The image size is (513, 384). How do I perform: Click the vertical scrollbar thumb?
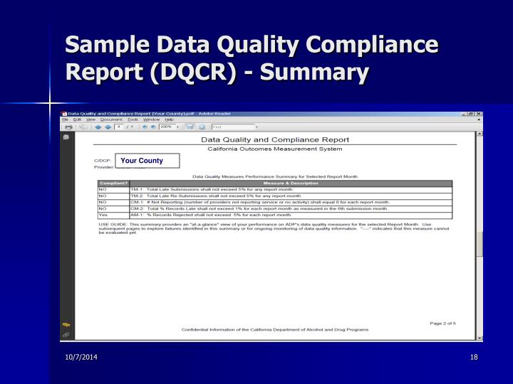480,244
